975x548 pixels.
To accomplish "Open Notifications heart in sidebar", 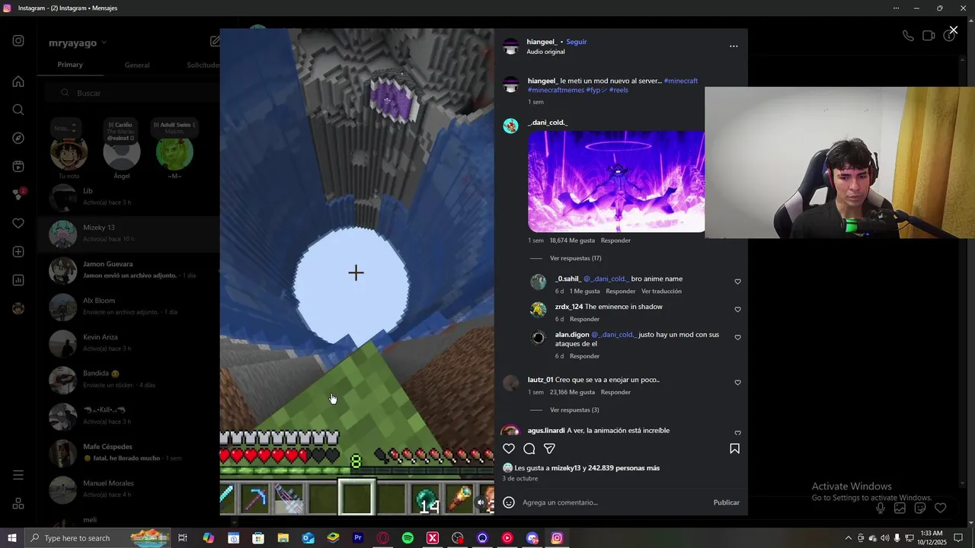I will (x=18, y=223).
